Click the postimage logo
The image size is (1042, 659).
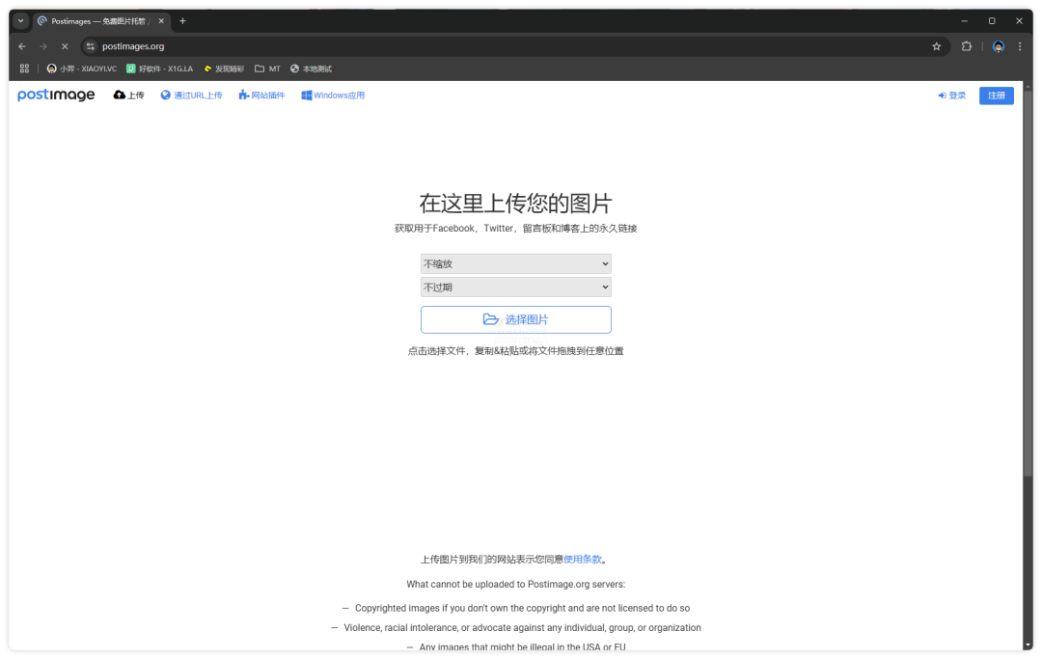coord(56,95)
